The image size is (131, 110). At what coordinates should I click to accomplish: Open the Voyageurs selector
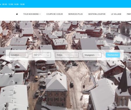click(x=92, y=55)
